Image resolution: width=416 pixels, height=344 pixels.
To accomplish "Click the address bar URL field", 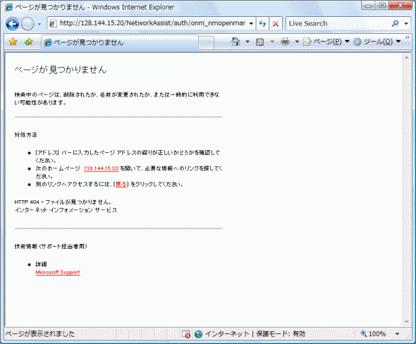I will tap(152, 23).
